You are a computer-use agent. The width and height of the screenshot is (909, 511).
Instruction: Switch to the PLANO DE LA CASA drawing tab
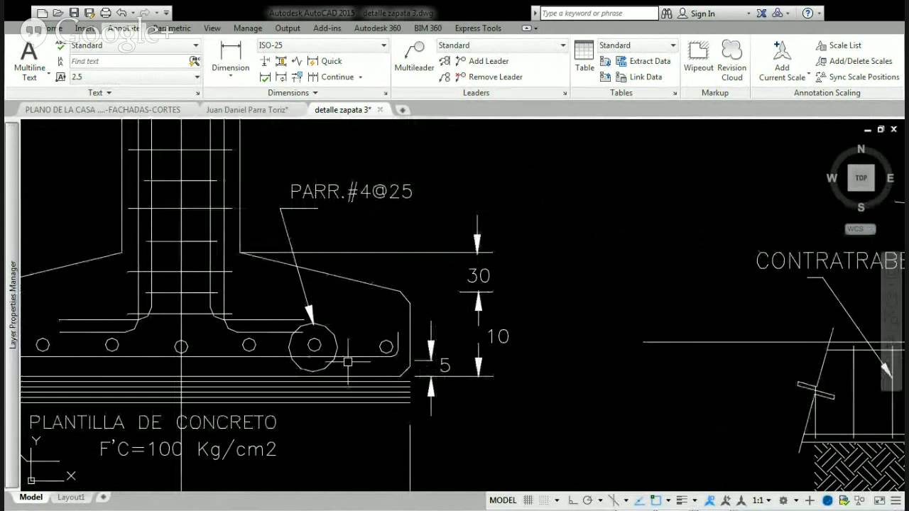[102, 110]
